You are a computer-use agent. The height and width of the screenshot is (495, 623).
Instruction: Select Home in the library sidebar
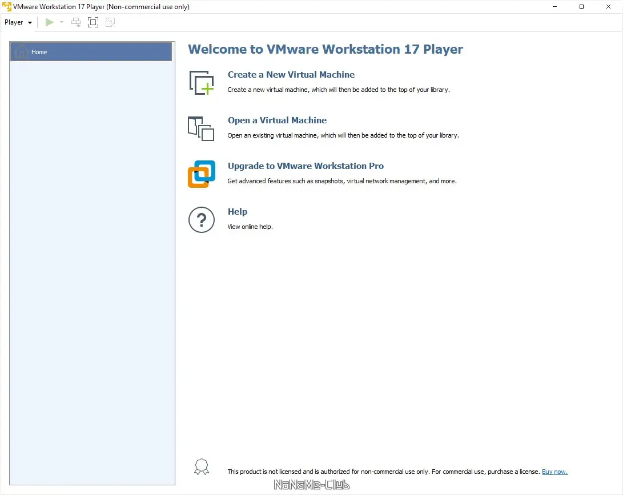(x=91, y=51)
